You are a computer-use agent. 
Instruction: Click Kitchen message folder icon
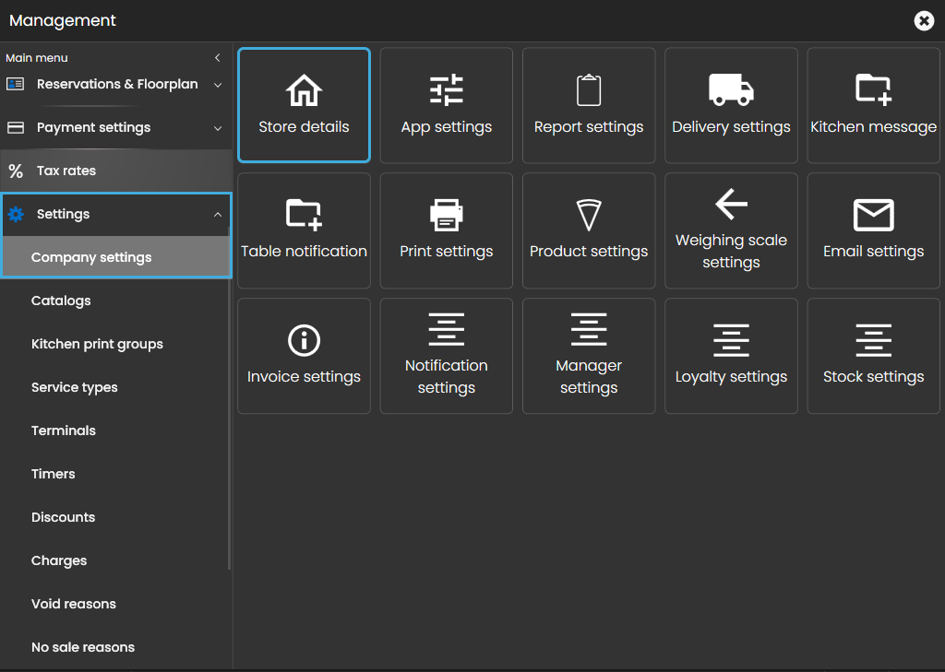[873, 89]
